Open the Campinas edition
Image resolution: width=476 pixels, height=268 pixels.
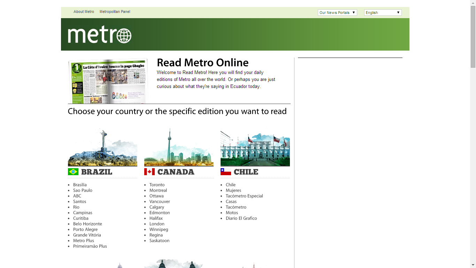[x=83, y=213]
